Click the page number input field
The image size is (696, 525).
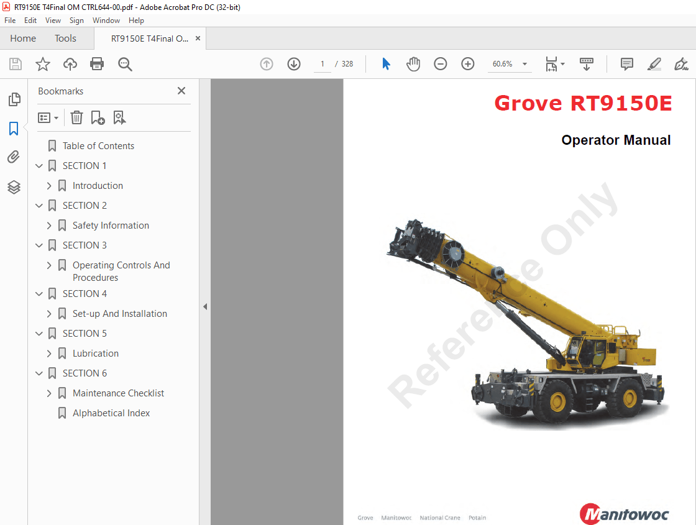(x=322, y=64)
